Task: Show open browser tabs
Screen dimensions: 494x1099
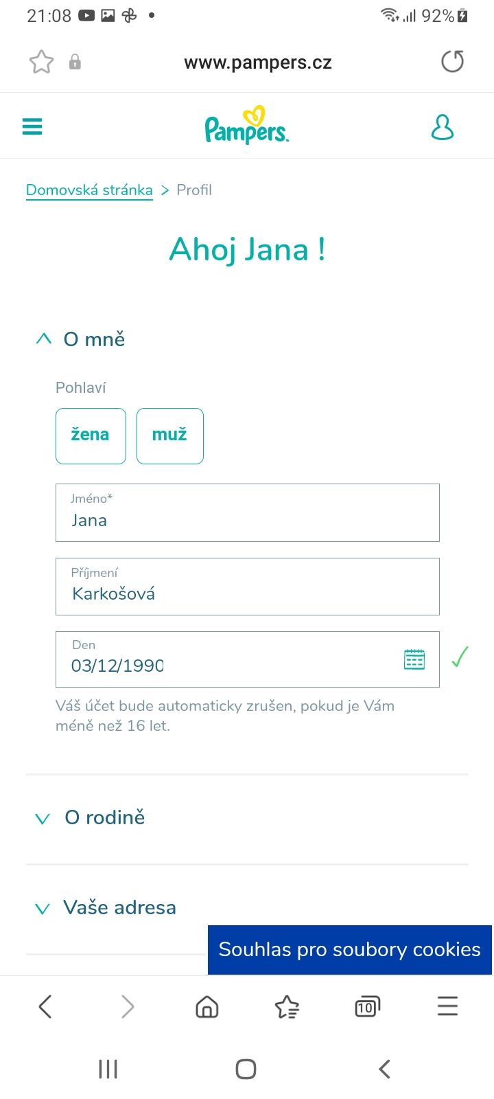Action: (367, 1007)
